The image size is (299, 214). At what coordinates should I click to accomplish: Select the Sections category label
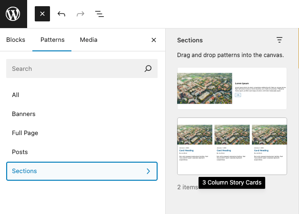click(x=24, y=171)
